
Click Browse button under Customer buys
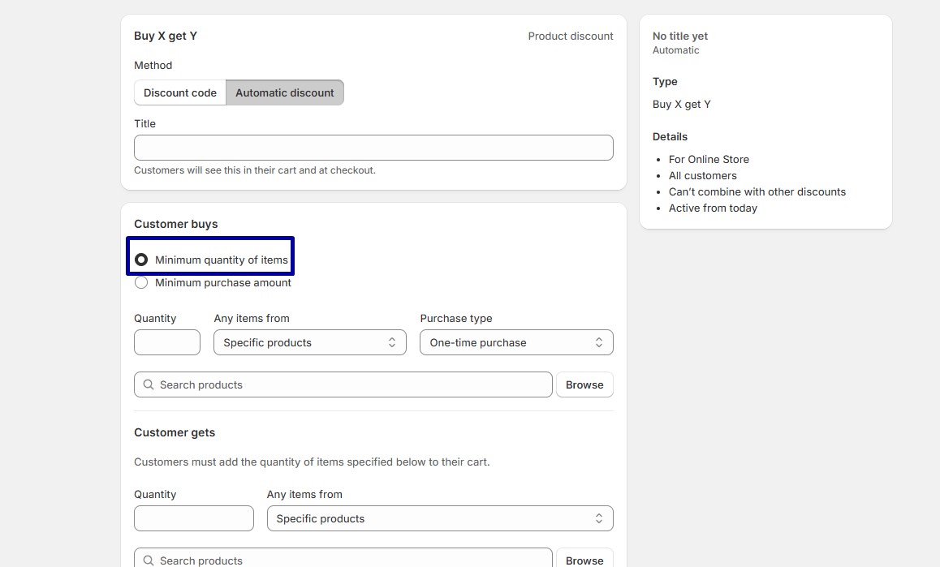click(x=584, y=384)
